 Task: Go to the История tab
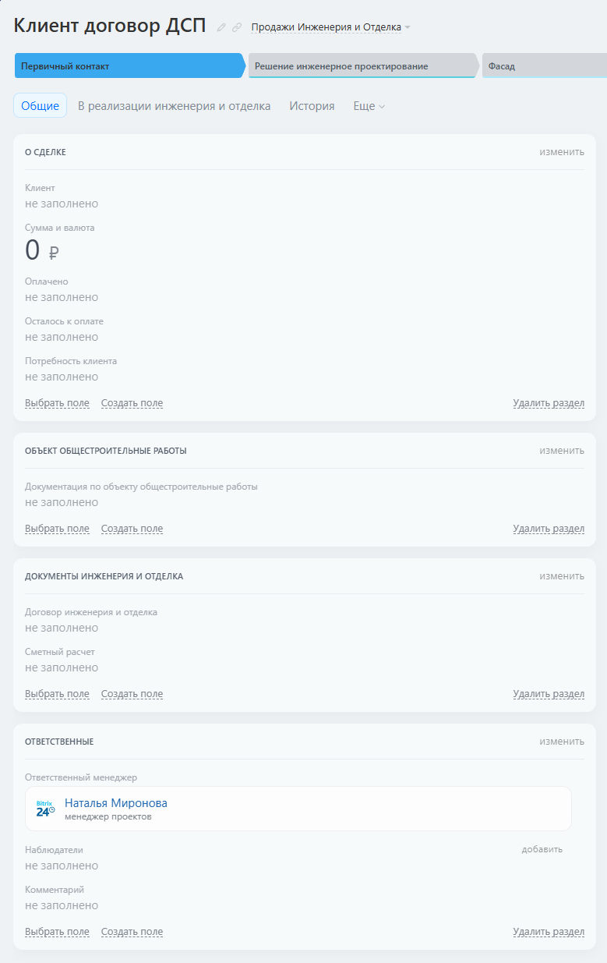(x=312, y=106)
